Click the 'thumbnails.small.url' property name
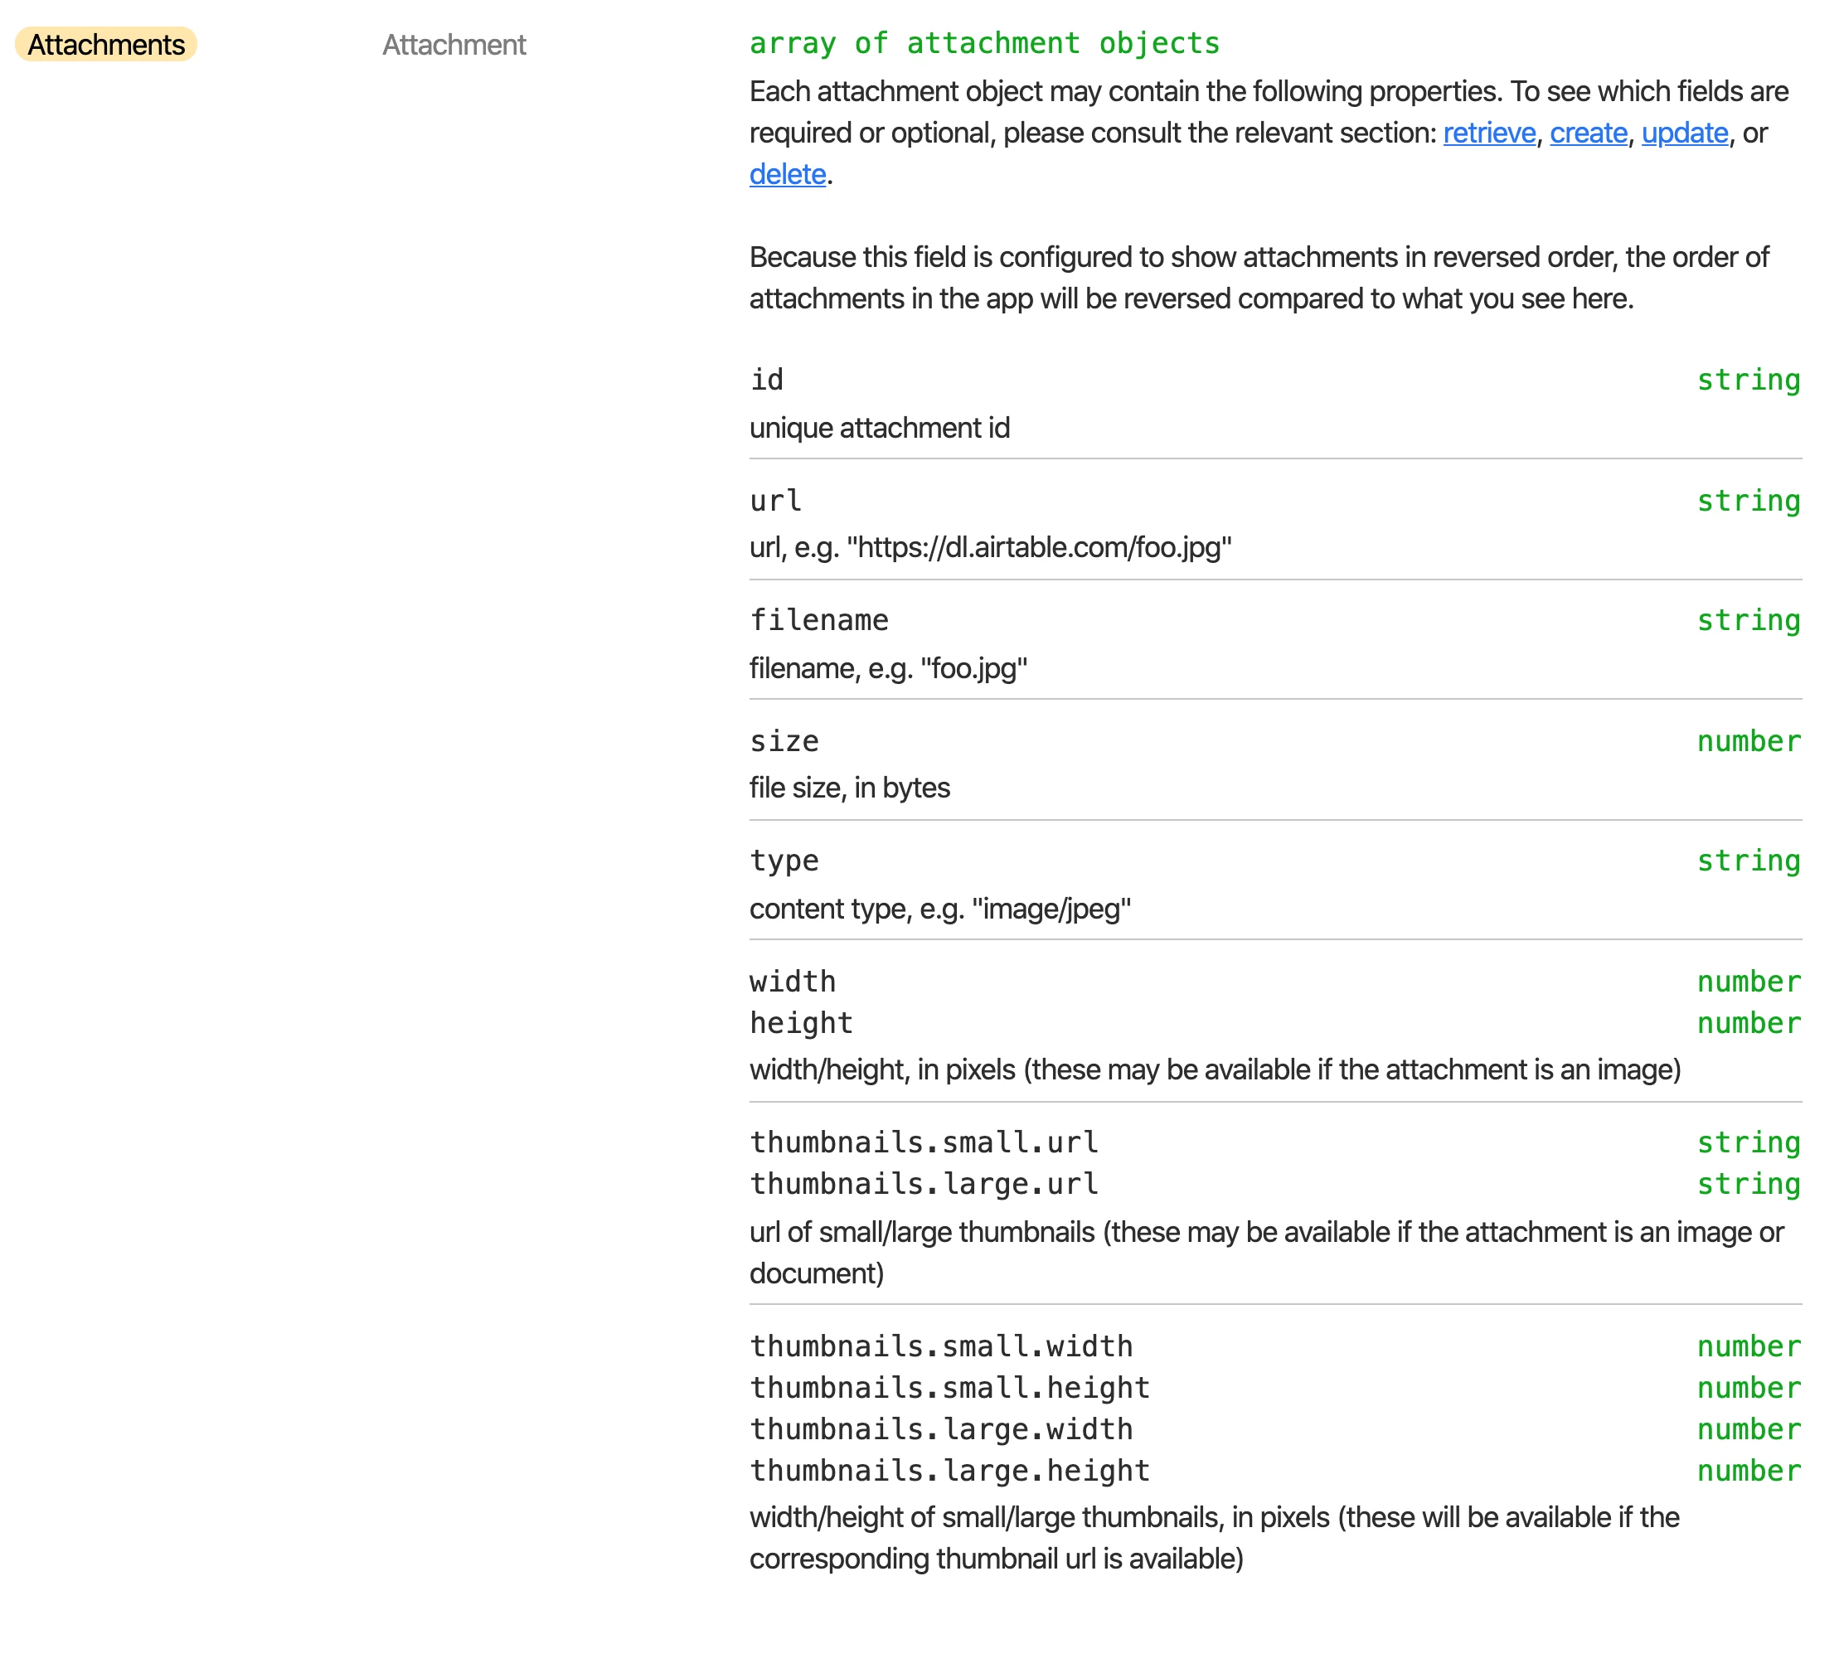This screenshot has height=1678, width=1844. click(924, 1142)
